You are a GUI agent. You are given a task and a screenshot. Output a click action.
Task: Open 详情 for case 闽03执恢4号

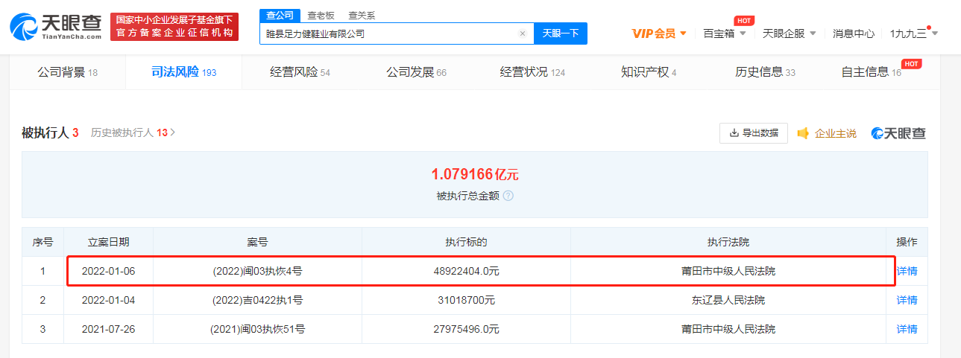907,271
